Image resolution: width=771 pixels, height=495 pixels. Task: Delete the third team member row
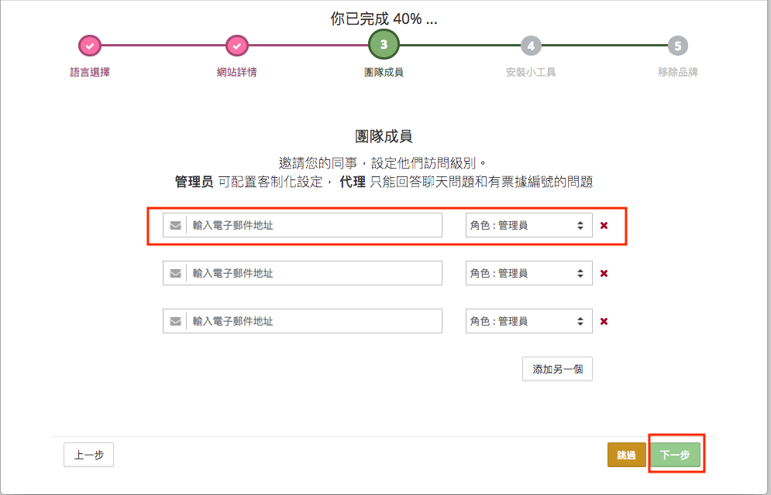pyautogui.click(x=604, y=322)
